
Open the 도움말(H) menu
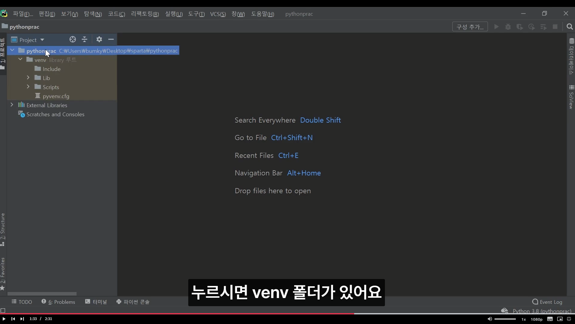tap(262, 14)
